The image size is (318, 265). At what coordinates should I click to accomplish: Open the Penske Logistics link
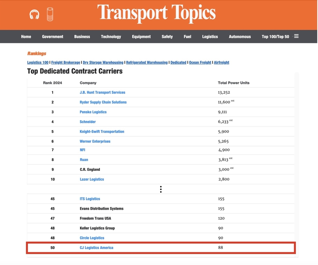tap(93, 112)
